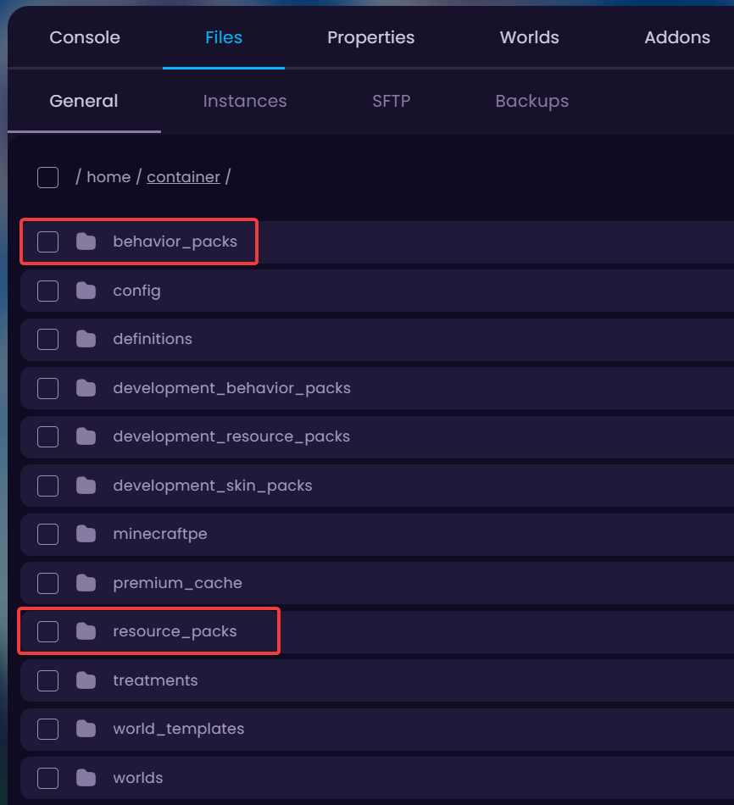Check the box for development_behavior_packs
Viewport: 734px width, 805px height.
tap(47, 388)
